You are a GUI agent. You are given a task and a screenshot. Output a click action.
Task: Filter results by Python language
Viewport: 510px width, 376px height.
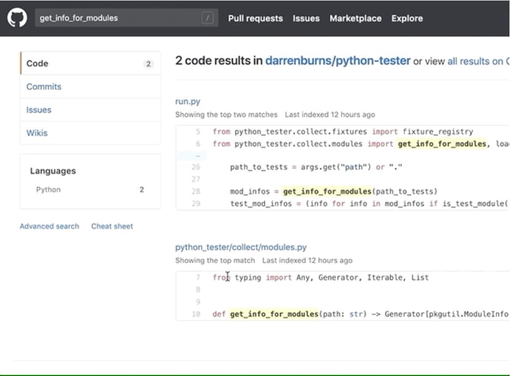click(48, 190)
